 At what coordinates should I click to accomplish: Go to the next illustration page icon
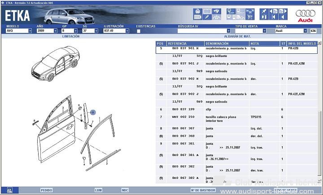pyautogui.click(x=283, y=11)
